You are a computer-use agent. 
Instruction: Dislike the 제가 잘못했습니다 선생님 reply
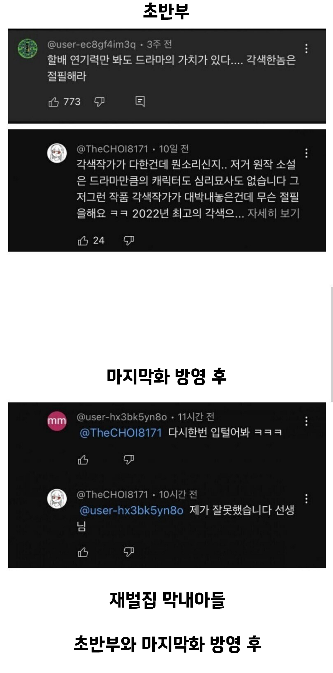point(129,552)
